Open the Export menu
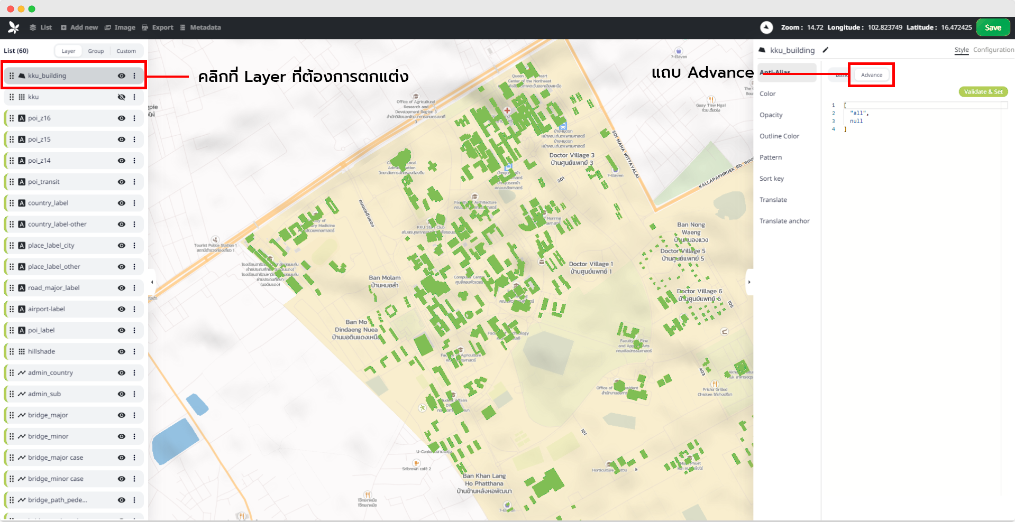This screenshot has width=1015, height=522. pyautogui.click(x=158, y=27)
